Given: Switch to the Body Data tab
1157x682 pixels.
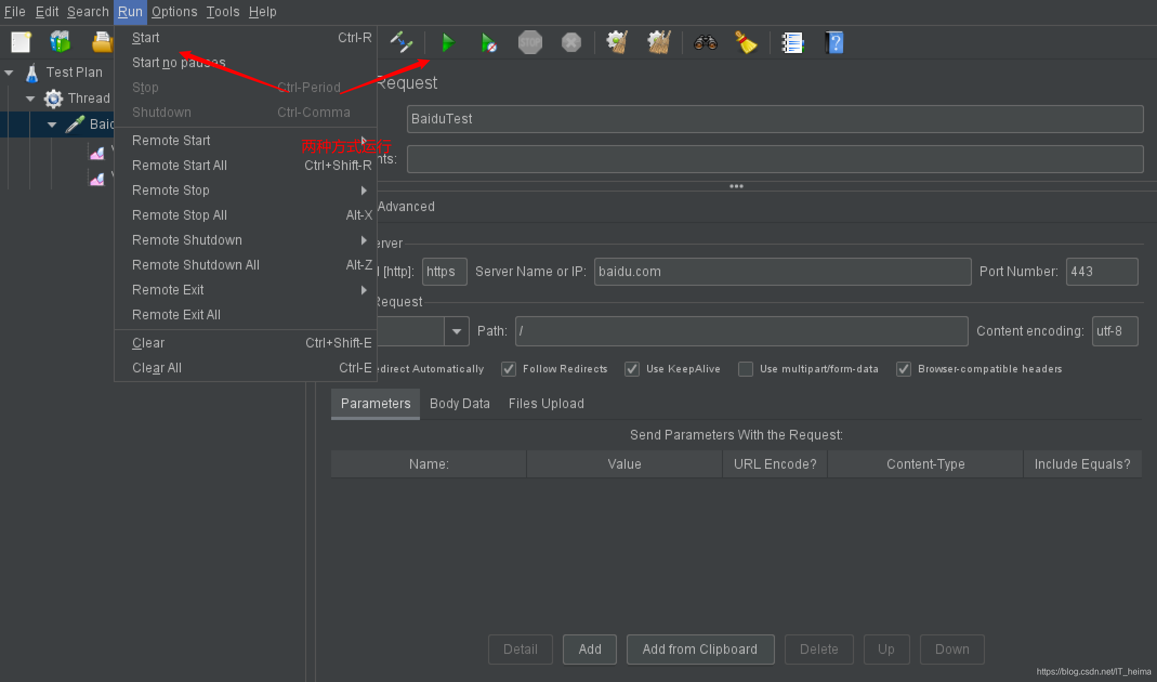Looking at the screenshot, I should tap(459, 404).
